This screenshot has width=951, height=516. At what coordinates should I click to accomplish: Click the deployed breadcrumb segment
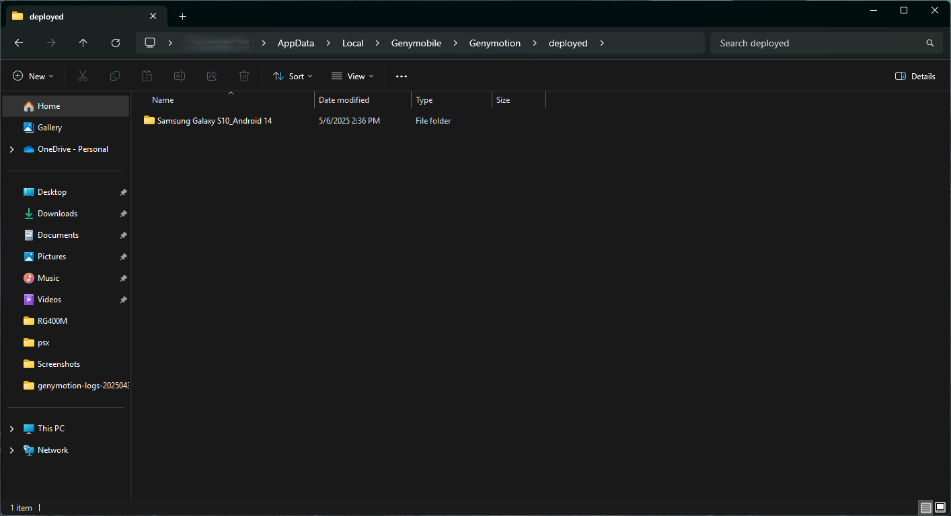coord(568,43)
